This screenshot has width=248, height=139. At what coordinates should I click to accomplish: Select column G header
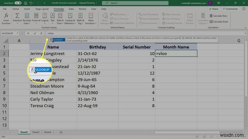point(239,41)
